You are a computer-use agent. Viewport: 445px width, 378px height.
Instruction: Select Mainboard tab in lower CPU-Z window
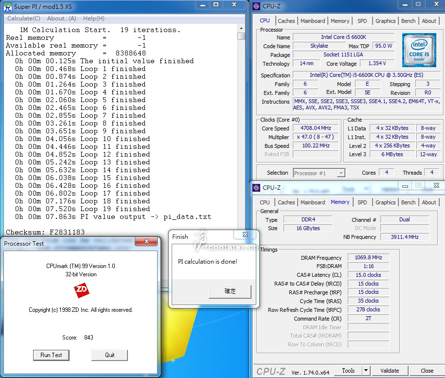click(x=312, y=202)
